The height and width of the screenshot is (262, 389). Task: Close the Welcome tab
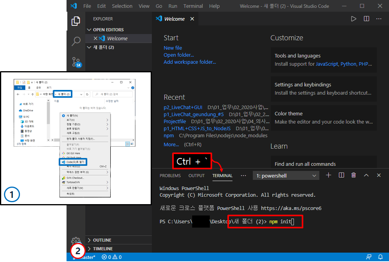pyautogui.click(x=192, y=19)
